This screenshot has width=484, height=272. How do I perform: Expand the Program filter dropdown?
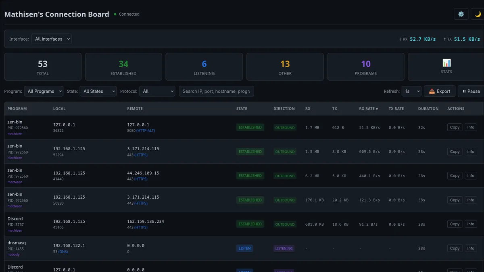coord(44,91)
